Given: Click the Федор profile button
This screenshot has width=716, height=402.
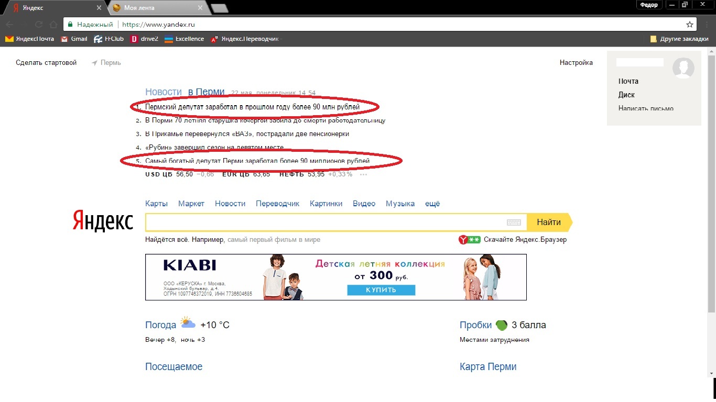Looking at the screenshot, I should click(x=649, y=5).
